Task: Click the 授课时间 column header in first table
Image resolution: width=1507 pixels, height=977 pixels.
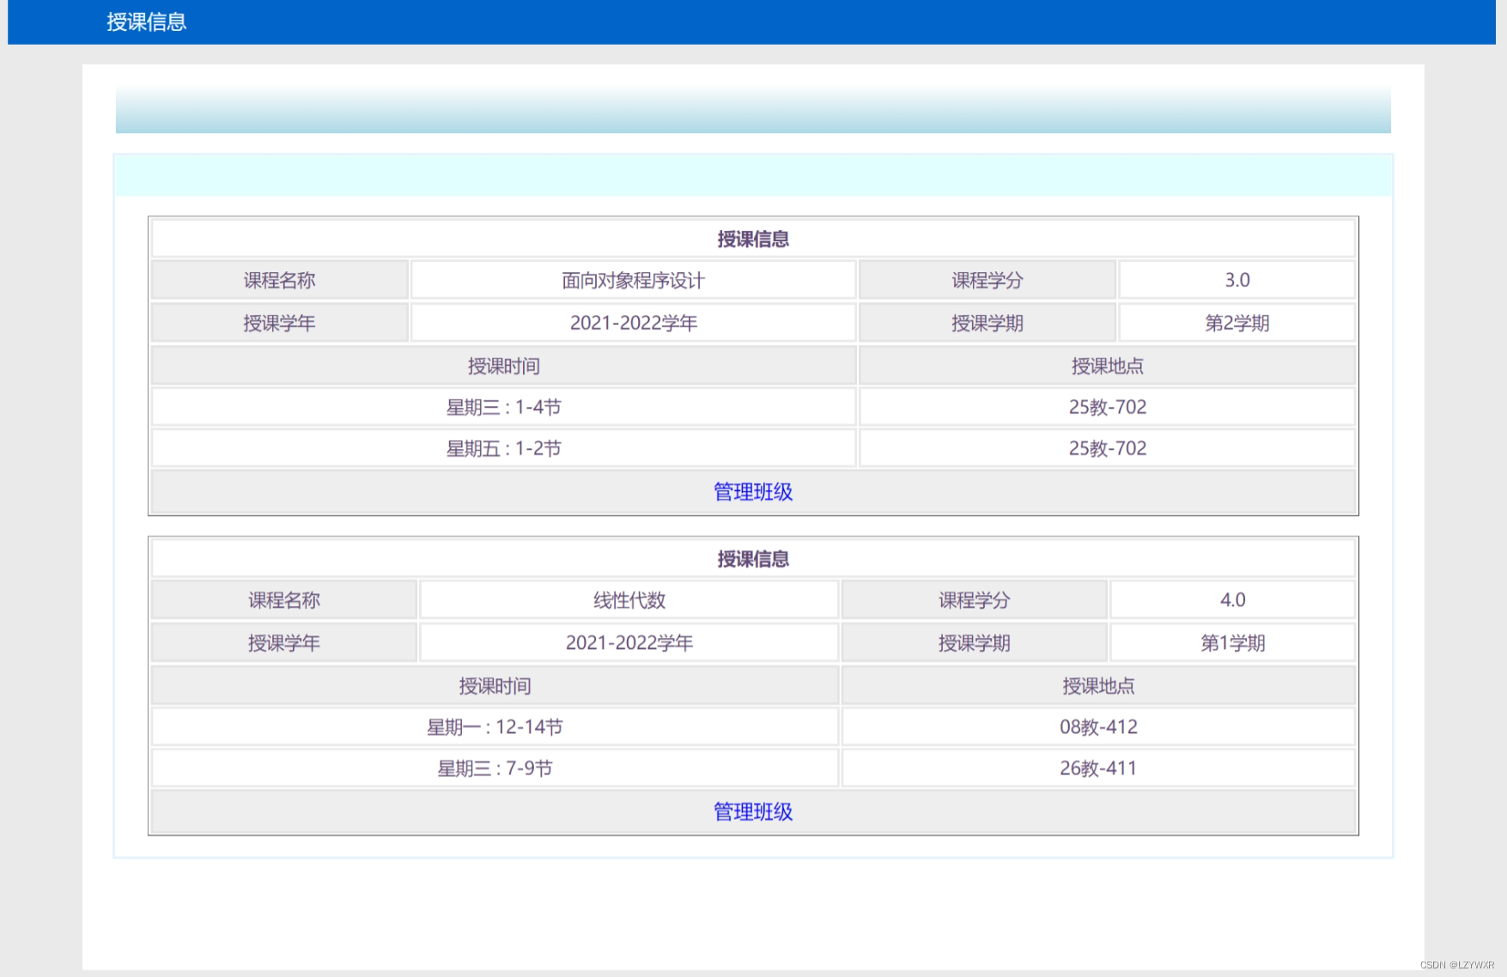Action: point(502,365)
